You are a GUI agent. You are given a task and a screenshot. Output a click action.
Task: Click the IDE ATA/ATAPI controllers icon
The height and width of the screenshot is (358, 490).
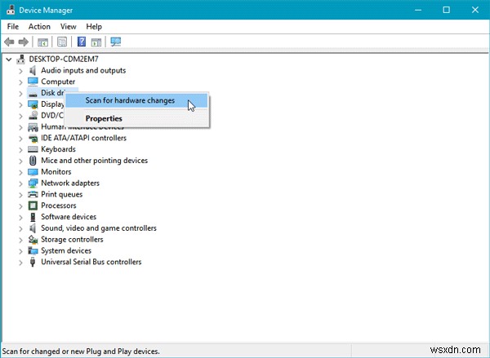click(33, 139)
